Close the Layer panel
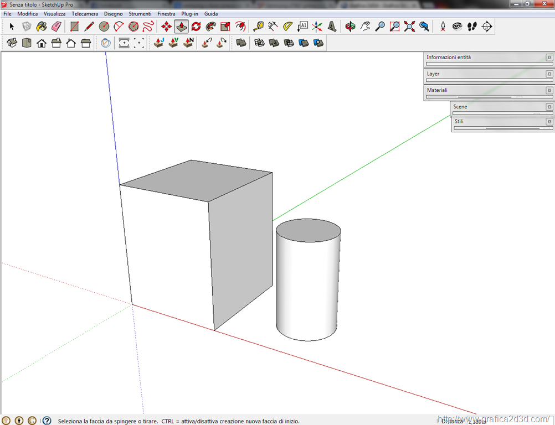The height and width of the screenshot is (425, 555). pyautogui.click(x=549, y=74)
